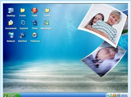Click the taskbar clock showing 17:11
Viewport: 131px width, 97px height.
pyautogui.click(x=124, y=95)
